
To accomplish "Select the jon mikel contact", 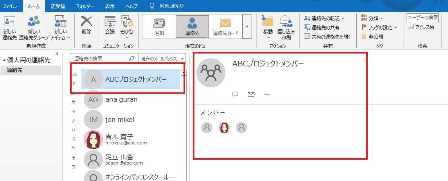I will [x=131, y=119].
